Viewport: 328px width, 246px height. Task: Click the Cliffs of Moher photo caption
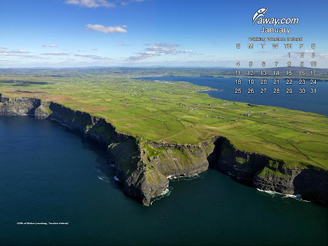(x=43, y=224)
